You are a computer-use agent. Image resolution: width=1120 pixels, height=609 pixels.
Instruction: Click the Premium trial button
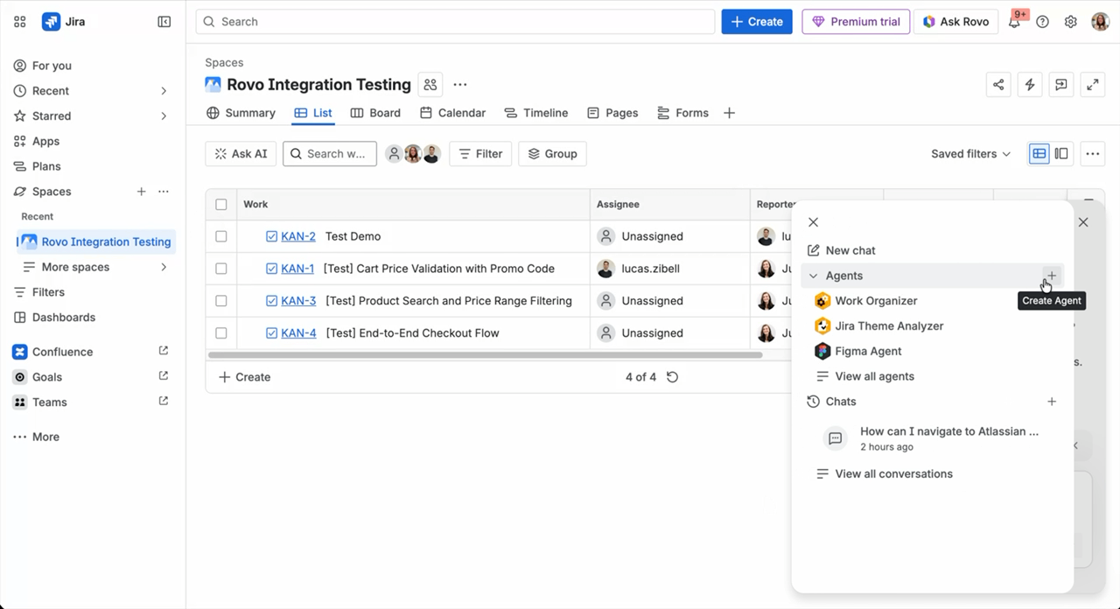click(856, 22)
